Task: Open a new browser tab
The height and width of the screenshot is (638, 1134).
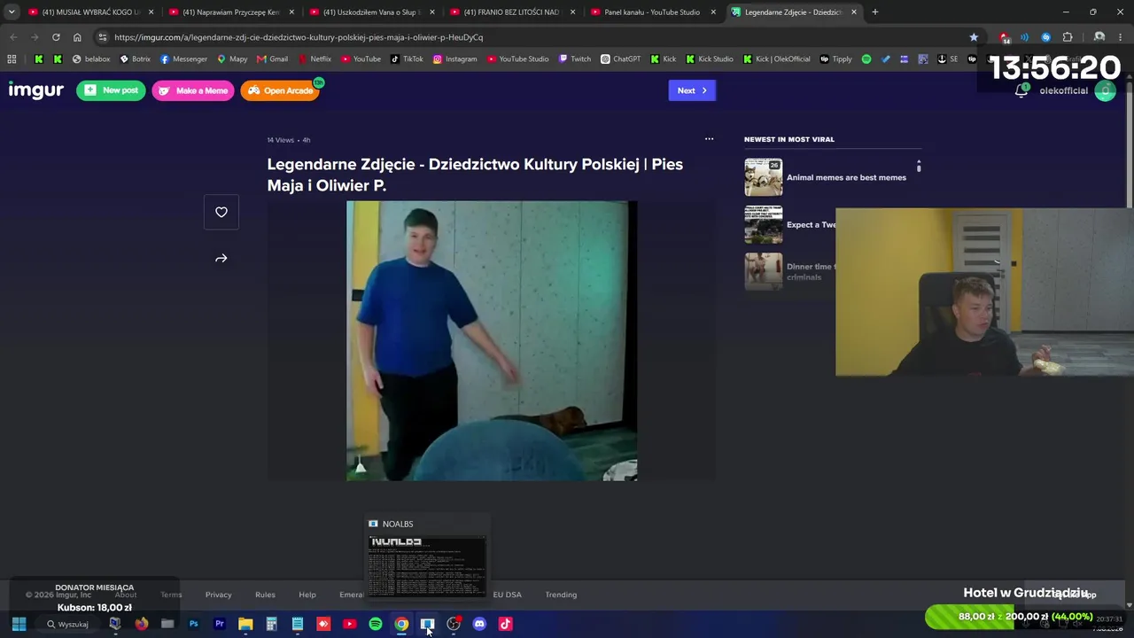Action: [x=875, y=12]
